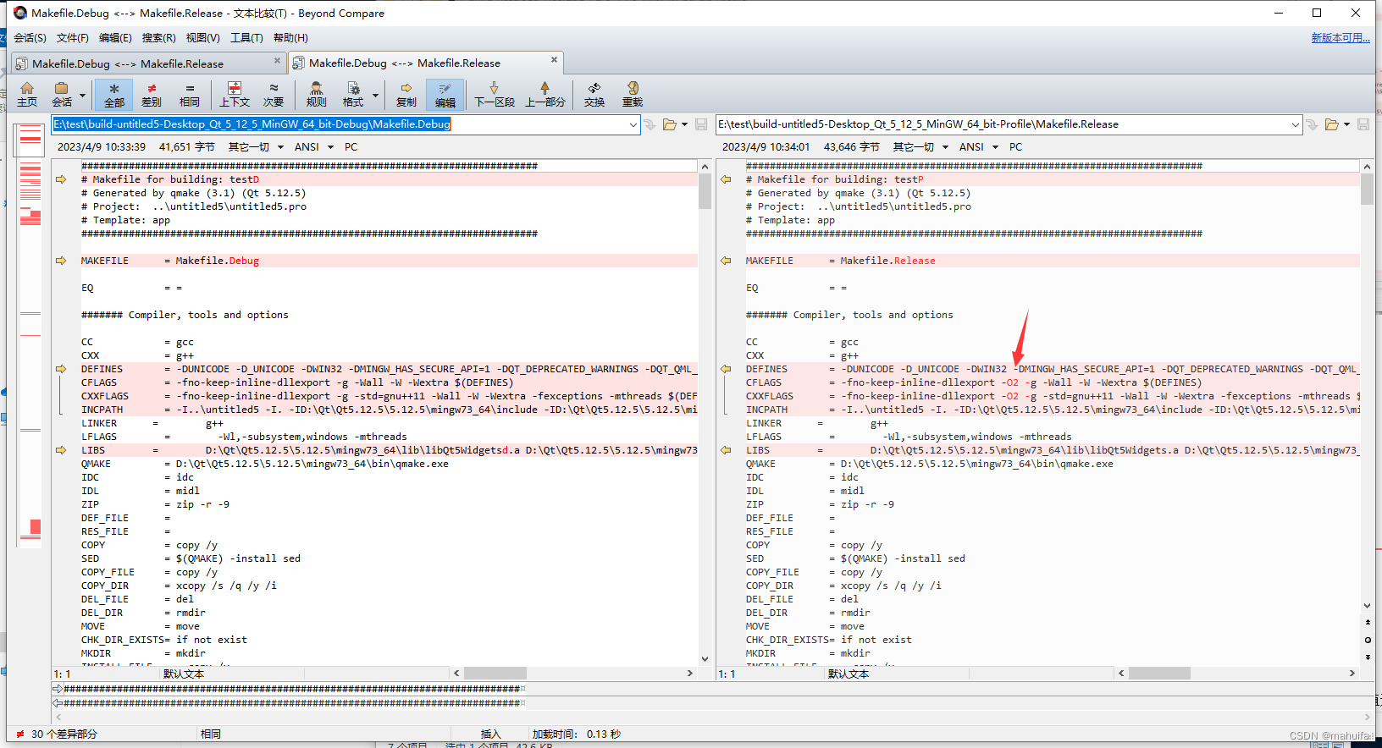Click 复制 copy to other side

click(x=406, y=94)
